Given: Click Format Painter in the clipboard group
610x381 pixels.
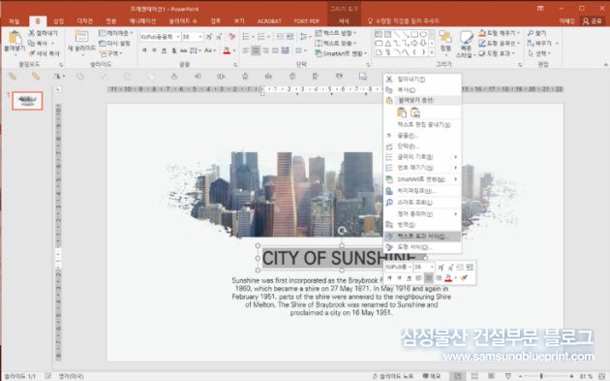Looking at the screenshot, I should [x=44, y=53].
